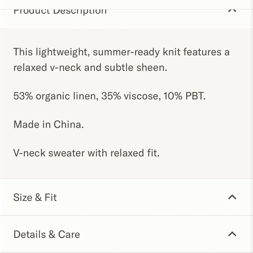Click the 'This lightweight, summer-ready knit' line
Image resolution: width=253 pixels, height=253 pixels.
(x=121, y=52)
